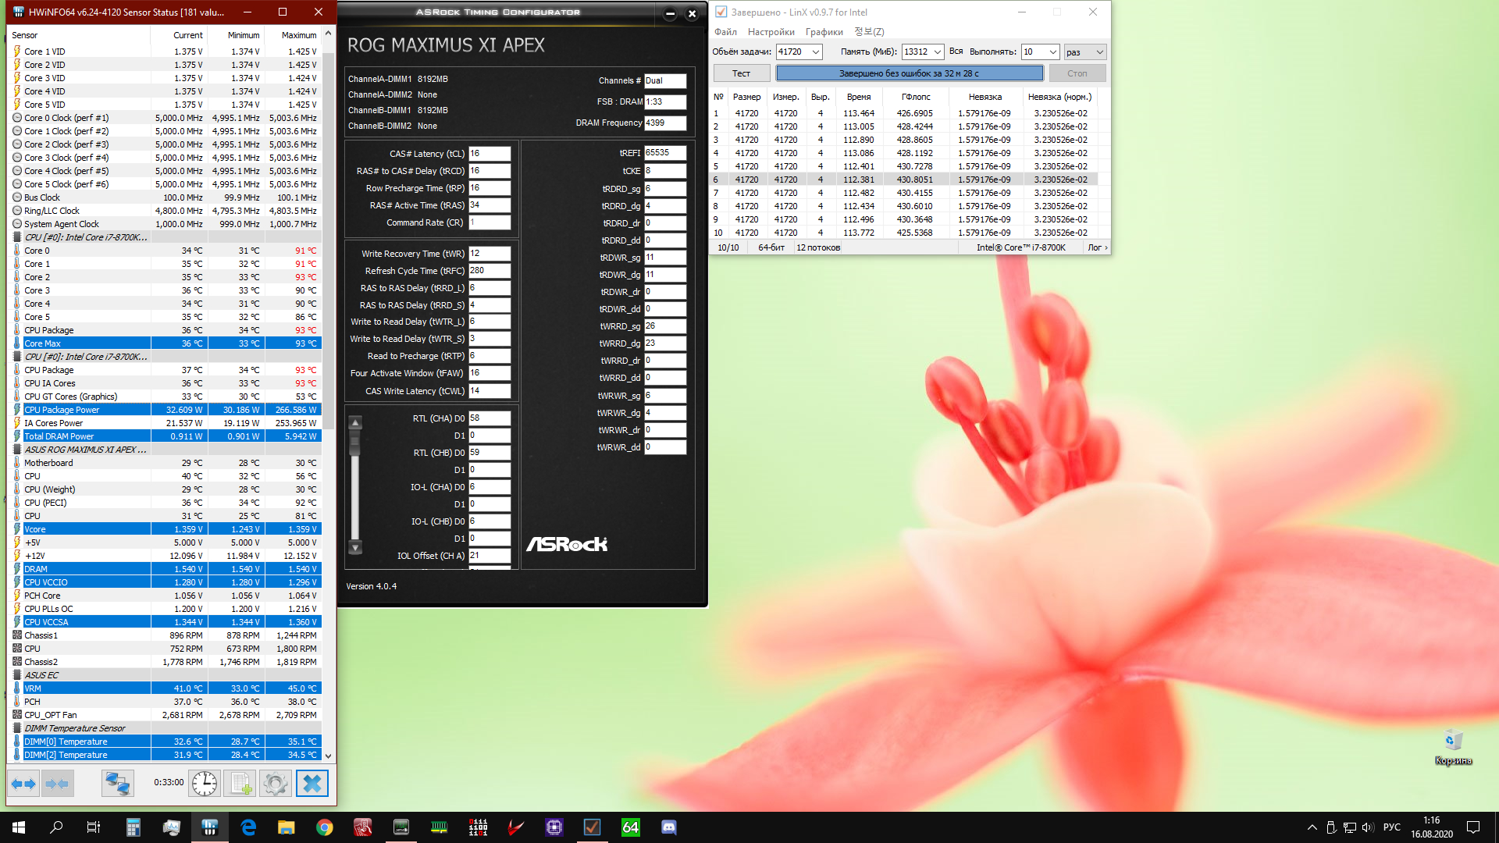Viewport: 1499px width, 843px height.
Task: Click the collapse arrows icon in HWiNFO
Action: (x=57, y=784)
